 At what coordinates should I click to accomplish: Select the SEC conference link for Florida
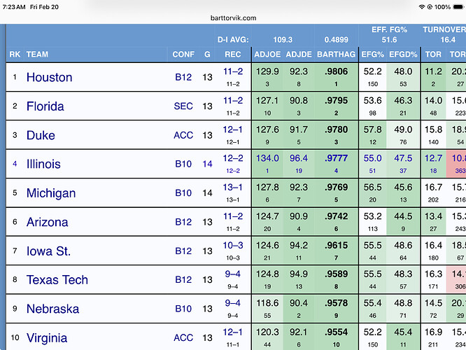(x=183, y=106)
